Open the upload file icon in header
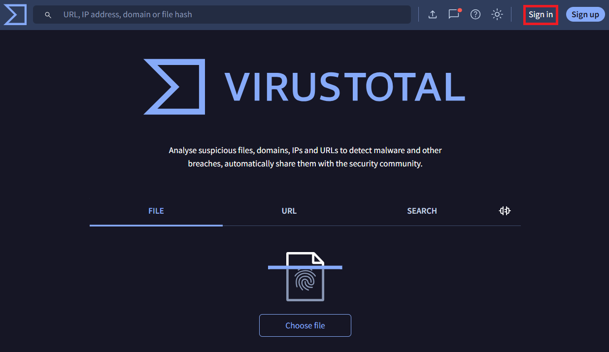 click(x=432, y=14)
